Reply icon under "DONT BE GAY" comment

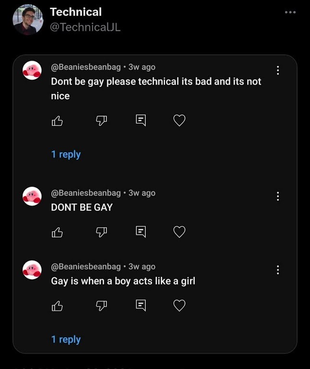(x=141, y=233)
